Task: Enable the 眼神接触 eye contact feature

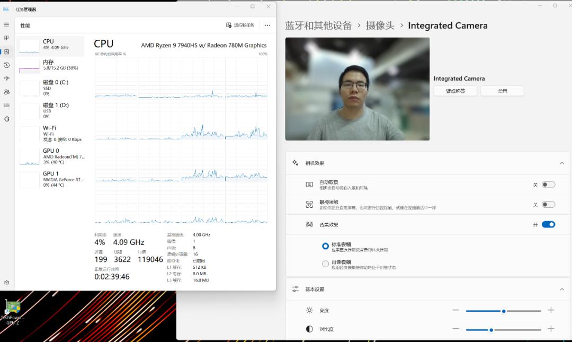Action: coord(549,204)
